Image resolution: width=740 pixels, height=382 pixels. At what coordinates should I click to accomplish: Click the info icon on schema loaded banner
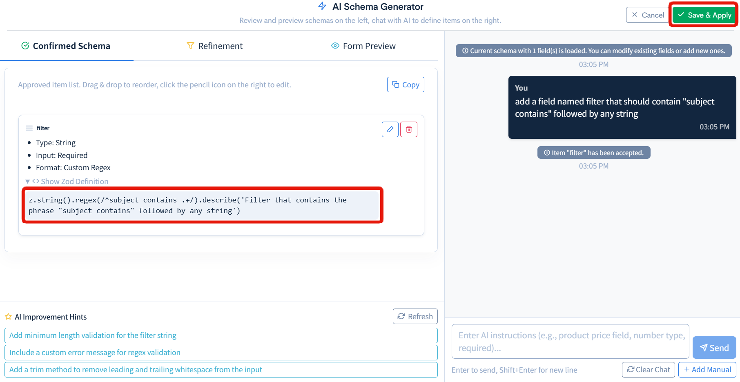click(466, 51)
